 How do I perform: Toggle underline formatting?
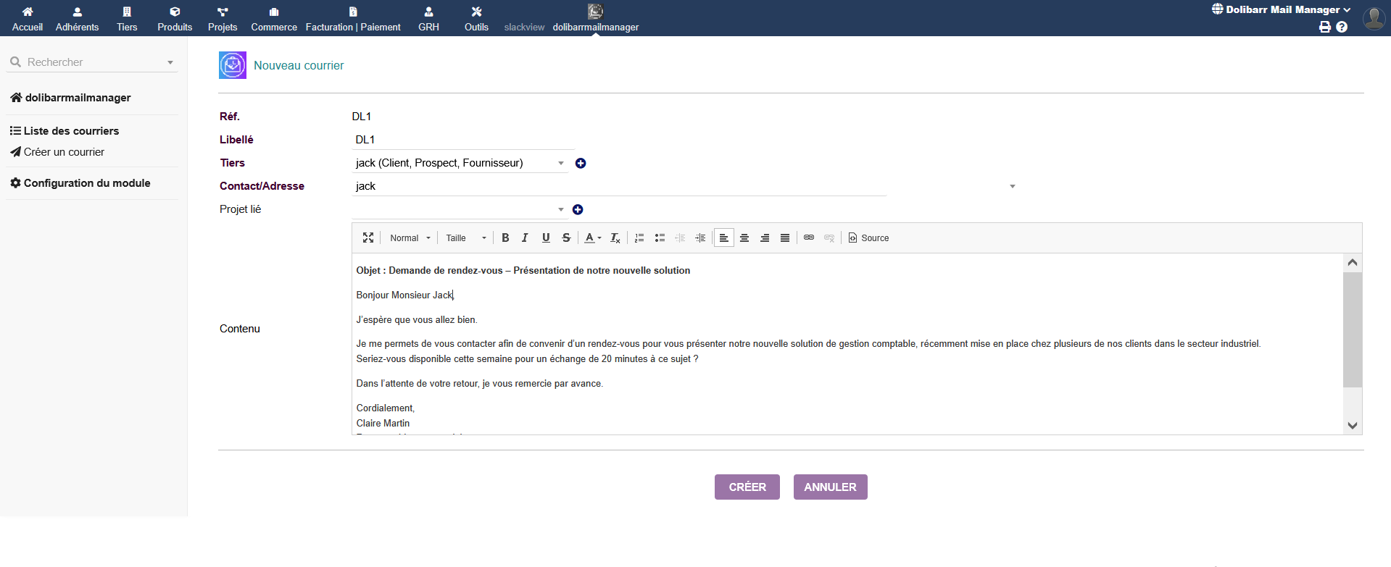pyautogui.click(x=546, y=238)
